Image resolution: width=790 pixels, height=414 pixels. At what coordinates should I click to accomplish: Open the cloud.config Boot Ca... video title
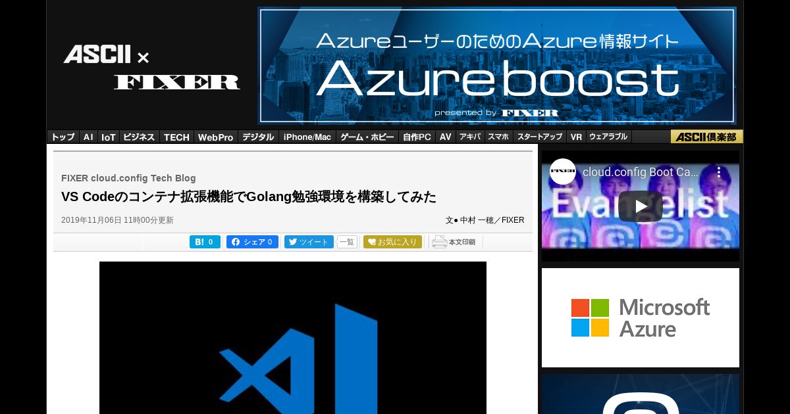pos(641,172)
